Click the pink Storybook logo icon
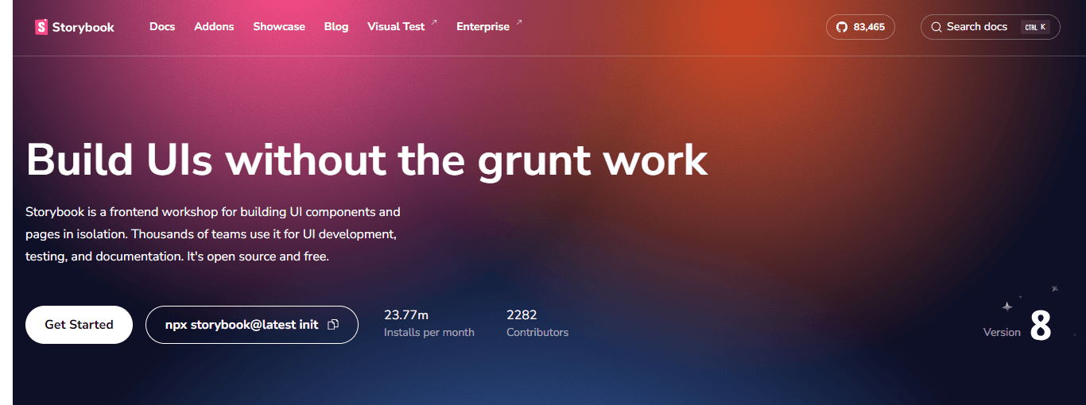The height and width of the screenshot is (405, 1086). tap(41, 27)
